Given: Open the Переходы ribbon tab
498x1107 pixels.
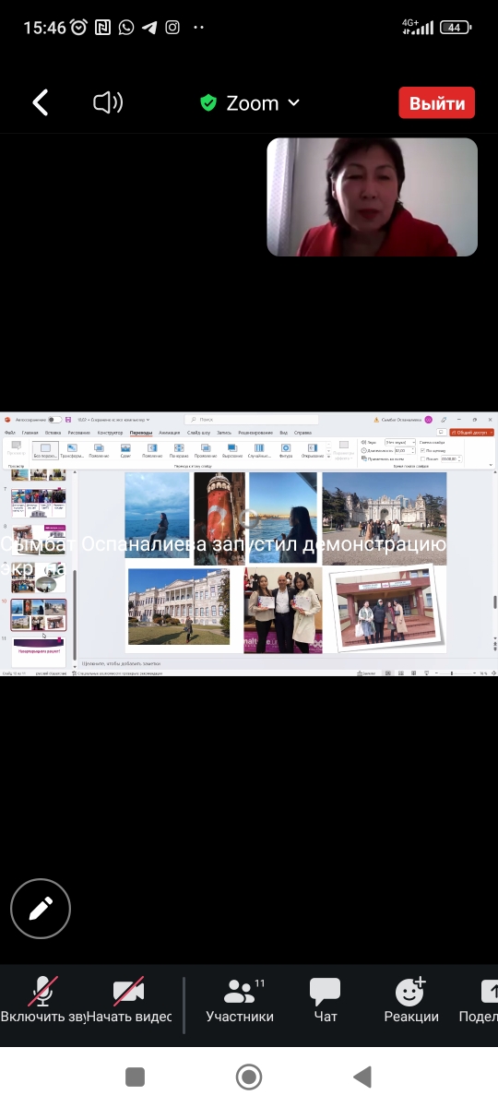Looking at the screenshot, I should point(141,433).
